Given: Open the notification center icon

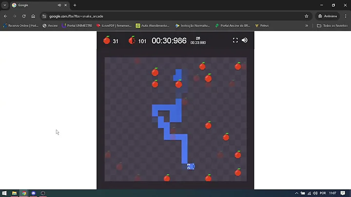Looking at the screenshot, I should click(343, 193).
